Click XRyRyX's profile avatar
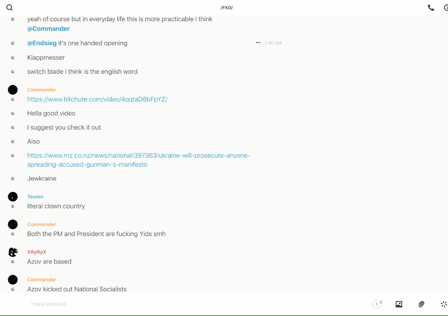Viewport: 448px width, 316px height. (13, 252)
